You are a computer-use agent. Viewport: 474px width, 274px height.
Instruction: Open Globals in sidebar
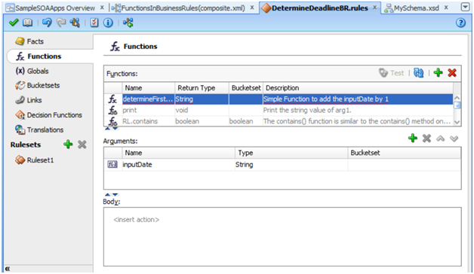coord(32,71)
